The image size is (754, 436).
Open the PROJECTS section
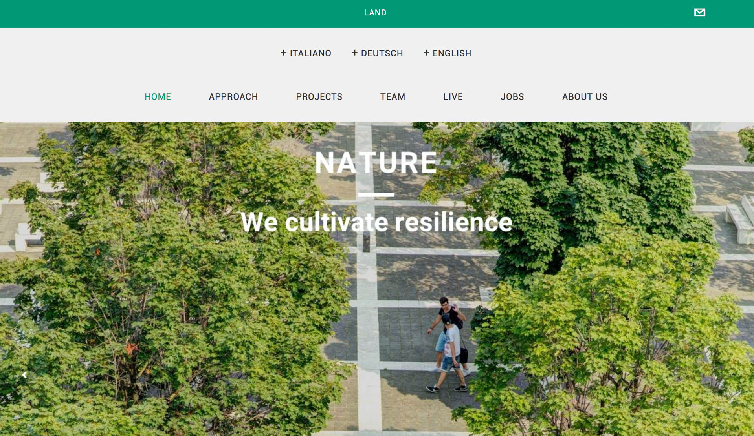pos(319,97)
